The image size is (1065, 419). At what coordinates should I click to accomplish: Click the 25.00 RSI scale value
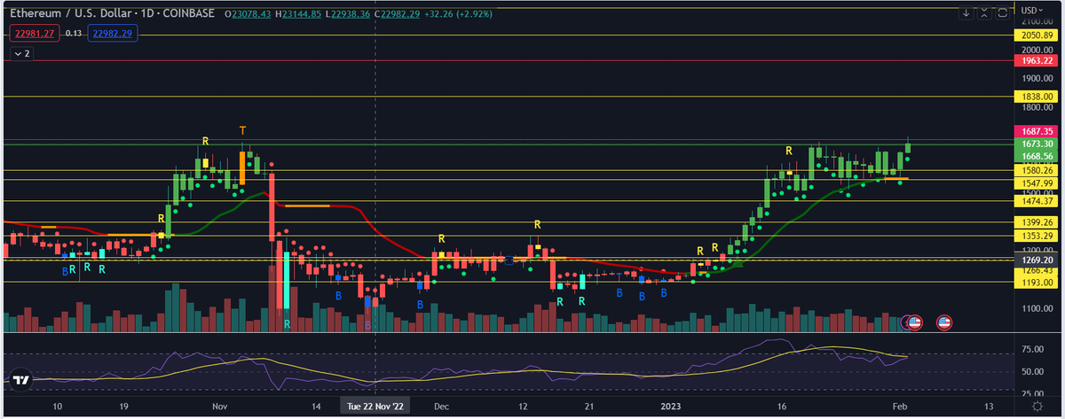tap(1035, 392)
